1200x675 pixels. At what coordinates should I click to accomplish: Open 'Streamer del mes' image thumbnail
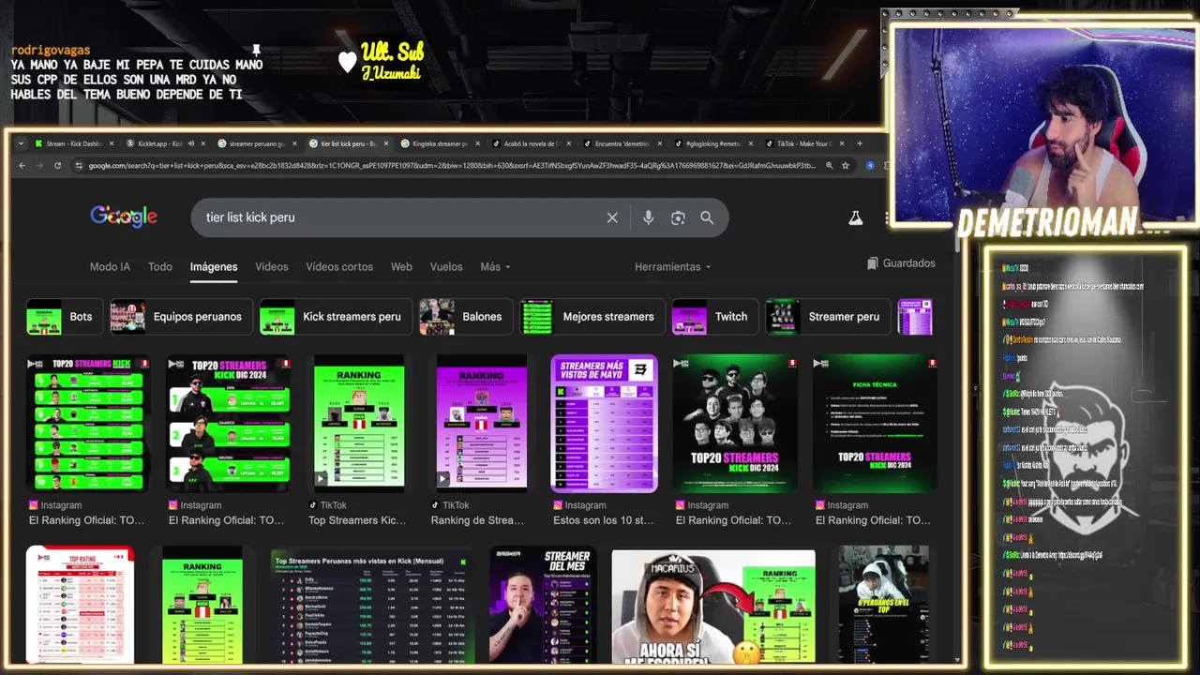543,605
